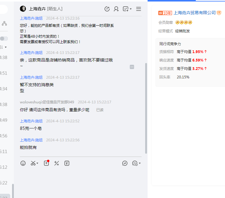Toggle the switch in the left sidebar
Image resolution: width=225 pixels, height=198 pixels.
(4, 39)
